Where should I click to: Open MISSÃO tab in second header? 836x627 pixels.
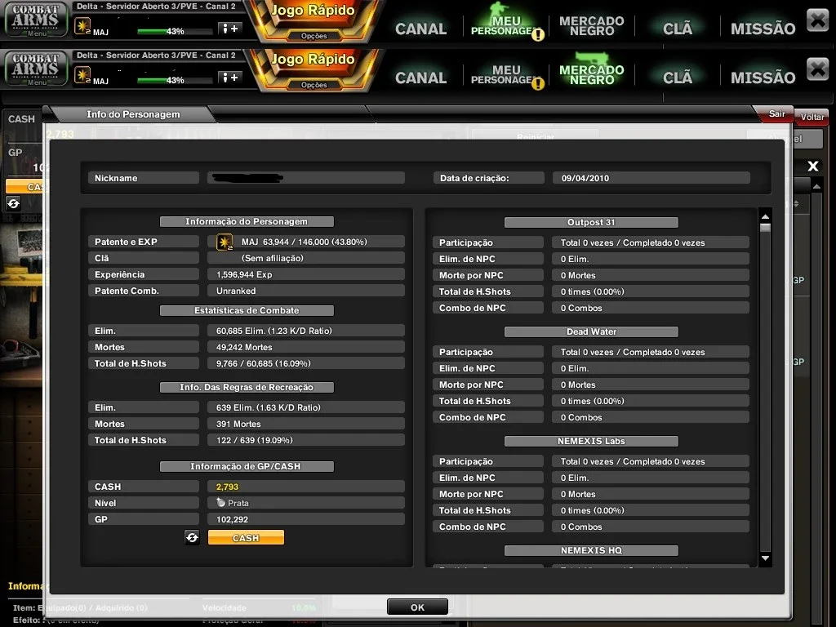tap(763, 78)
